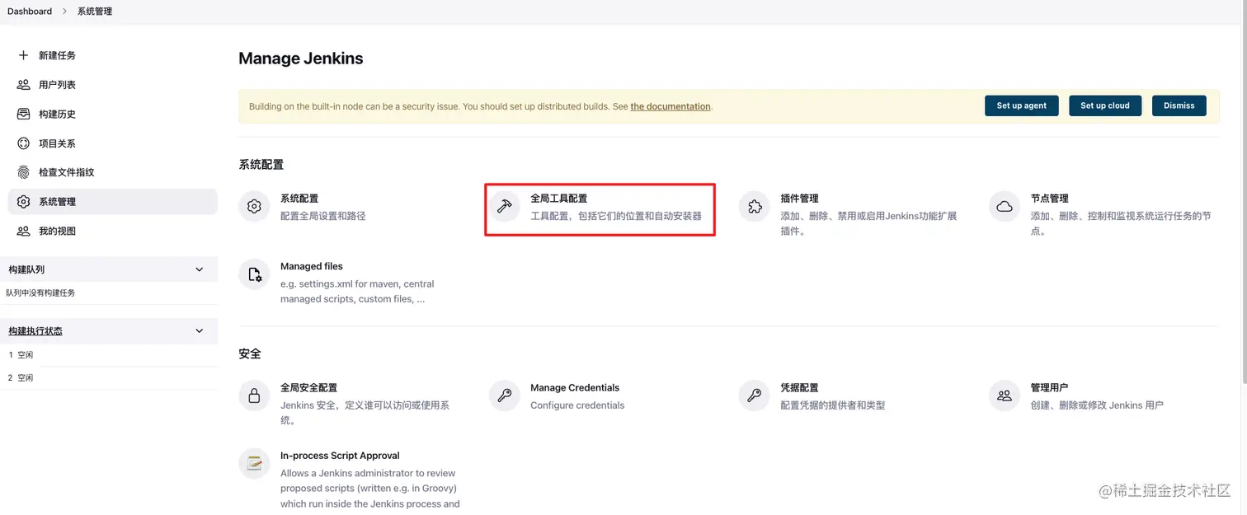Image resolution: width=1247 pixels, height=515 pixels.
Task: Click executor row 2 空闲
Action: [x=109, y=377]
